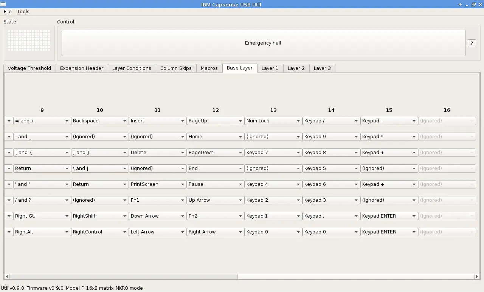This screenshot has height=292, width=484.
Task: Open the Keypad 2 dropdown
Action: coord(273,200)
